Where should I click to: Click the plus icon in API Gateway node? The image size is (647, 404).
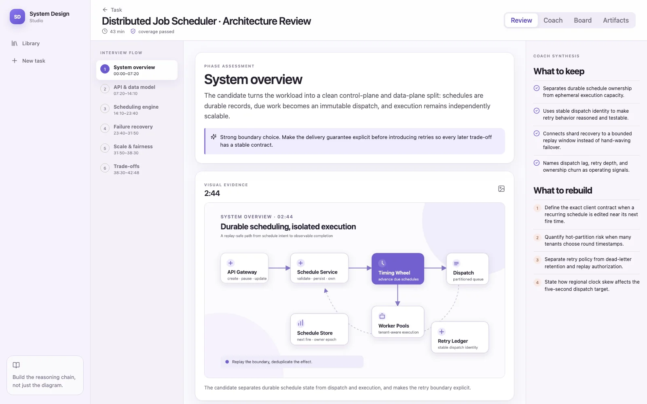tap(230, 263)
